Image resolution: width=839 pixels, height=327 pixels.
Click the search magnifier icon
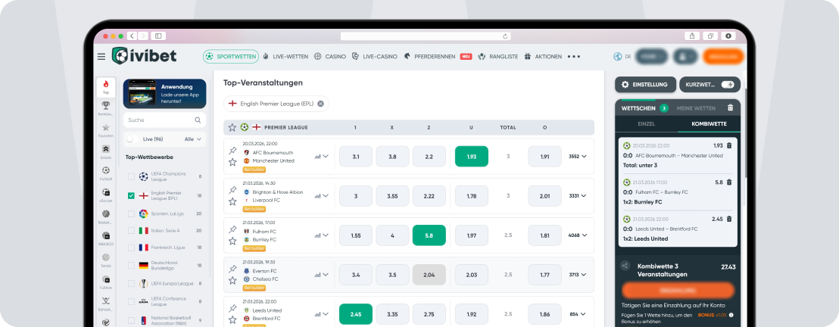pos(198,120)
